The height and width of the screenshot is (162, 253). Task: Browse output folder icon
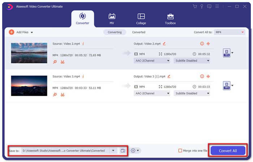click(123, 151)
